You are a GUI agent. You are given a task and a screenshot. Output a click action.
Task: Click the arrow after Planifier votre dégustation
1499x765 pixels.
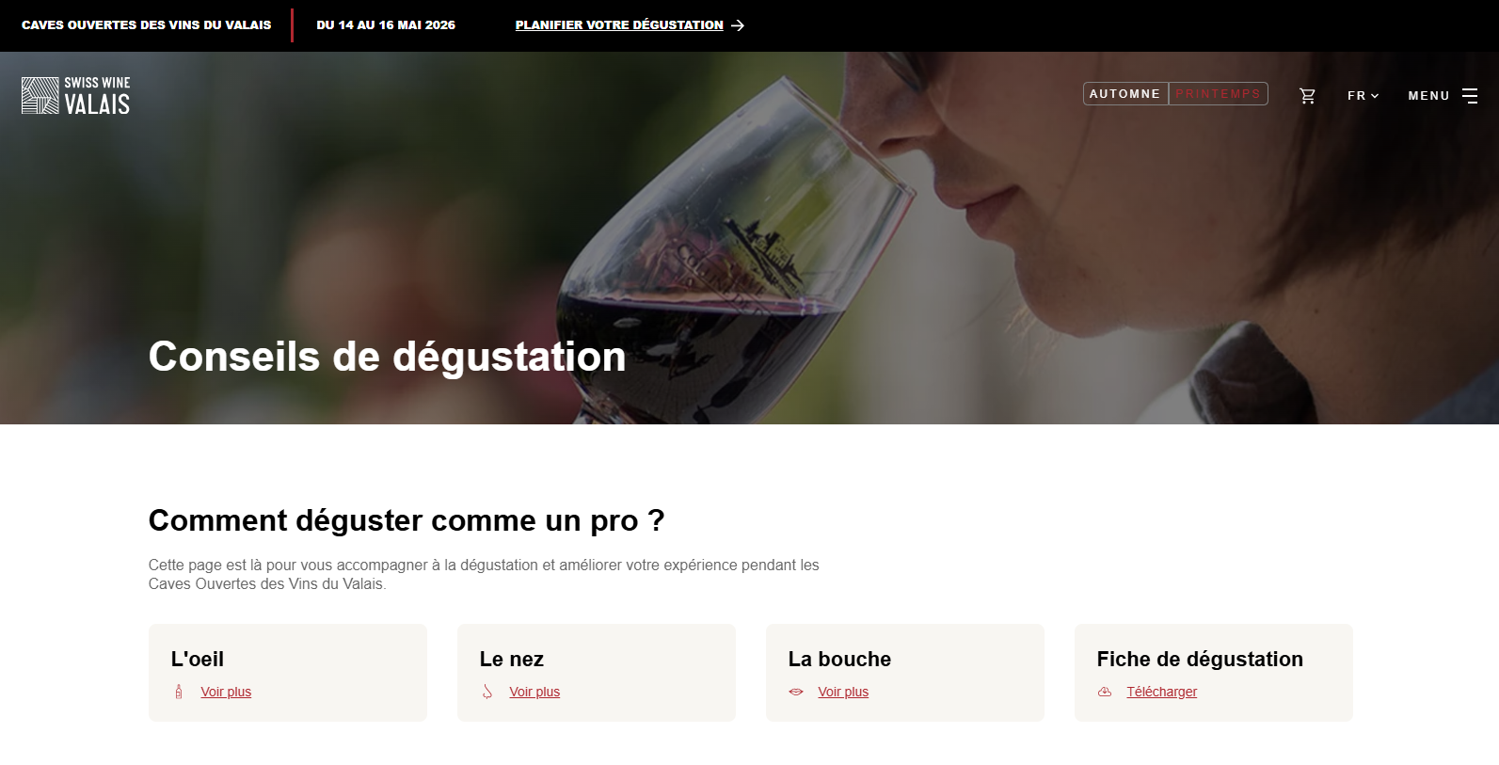point(738,25)
